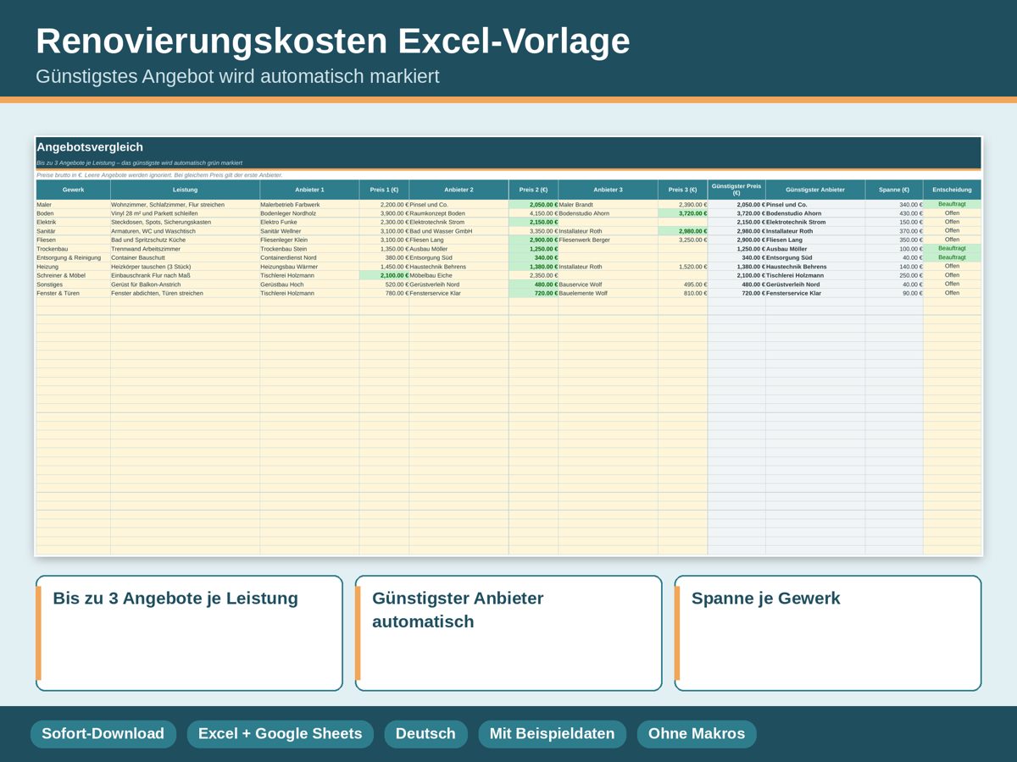The width and height of the screenshot is (1017, 762).
Task: Select the 'Maler' cell in the Gewerk column
Action: coord(73,205)
